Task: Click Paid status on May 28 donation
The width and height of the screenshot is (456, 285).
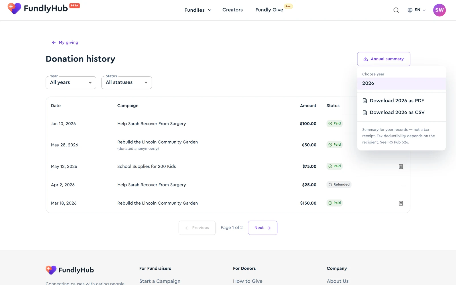Action: click(334, 144)
